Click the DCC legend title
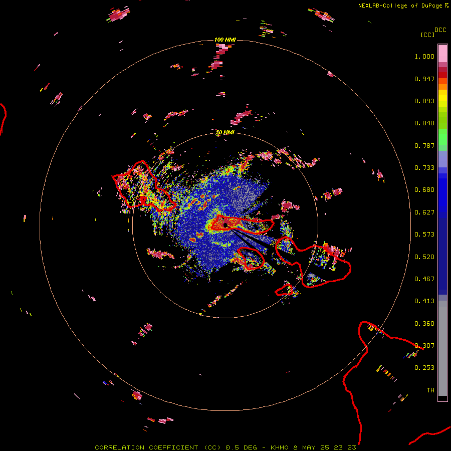451x451 pixels. click(x=440, y=30)
